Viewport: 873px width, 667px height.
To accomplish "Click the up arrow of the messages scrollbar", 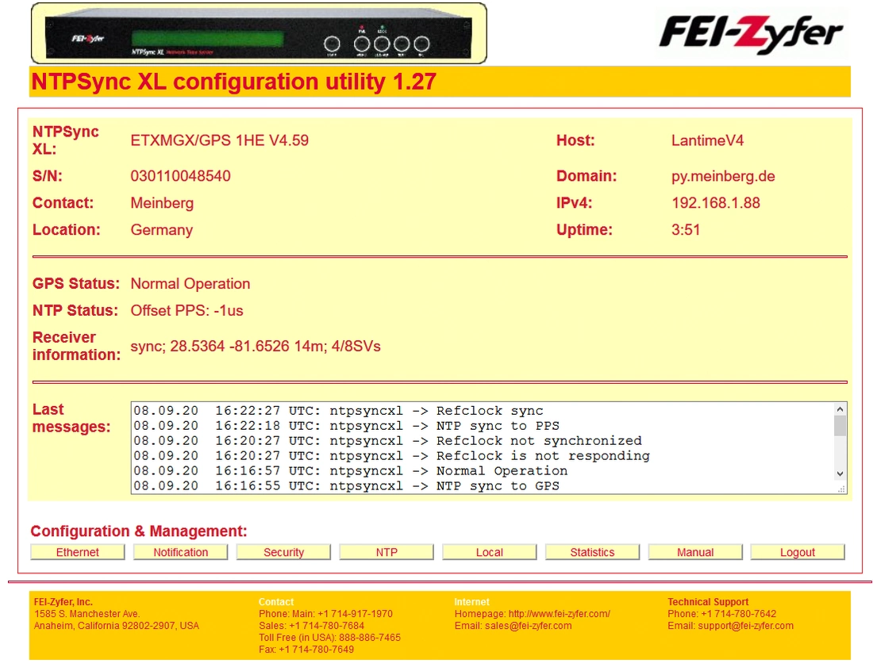I will pos(840,409).
